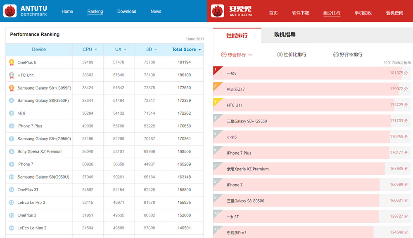413x238 pixels.
Task: Click the red number 1 rank ribbon
Action: pyautogui.click(x=216, y=70)
